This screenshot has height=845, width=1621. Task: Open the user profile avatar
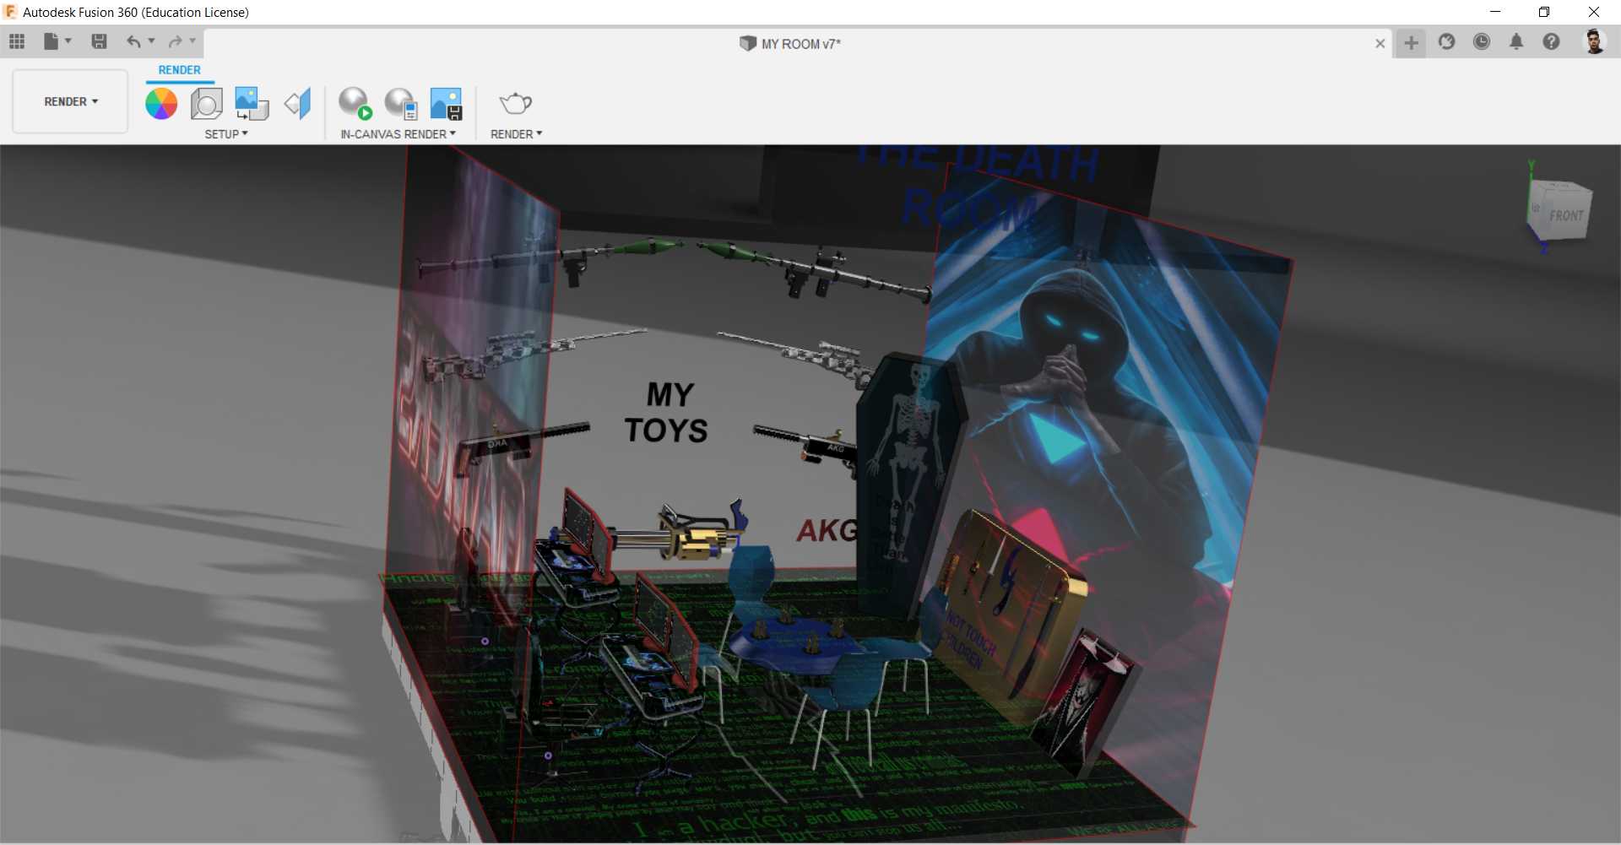(1594, 41)
